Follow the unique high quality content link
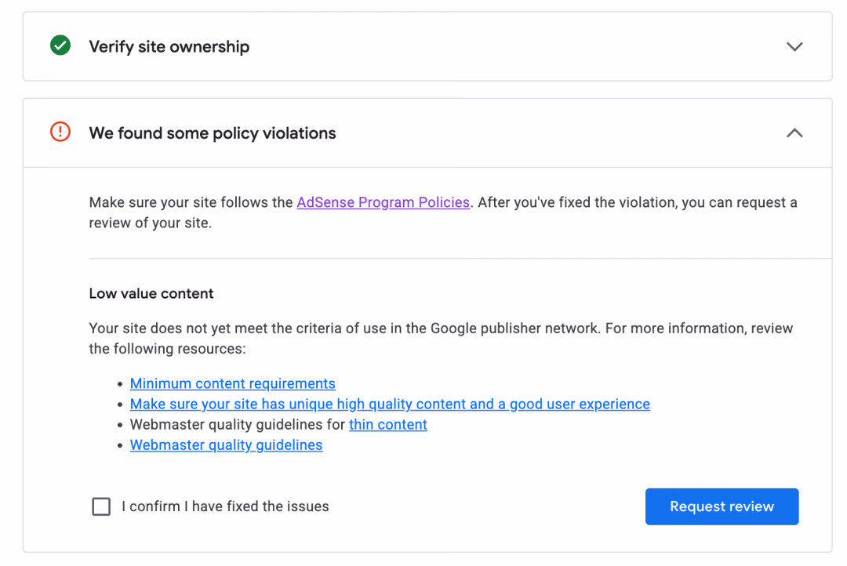Image resolution: width=847 pixels, height=566 pixels. (x=390, y=404)
